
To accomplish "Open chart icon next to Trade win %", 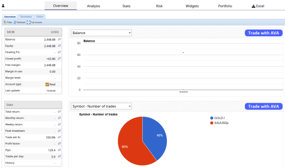I will click(x=59, y=137).
